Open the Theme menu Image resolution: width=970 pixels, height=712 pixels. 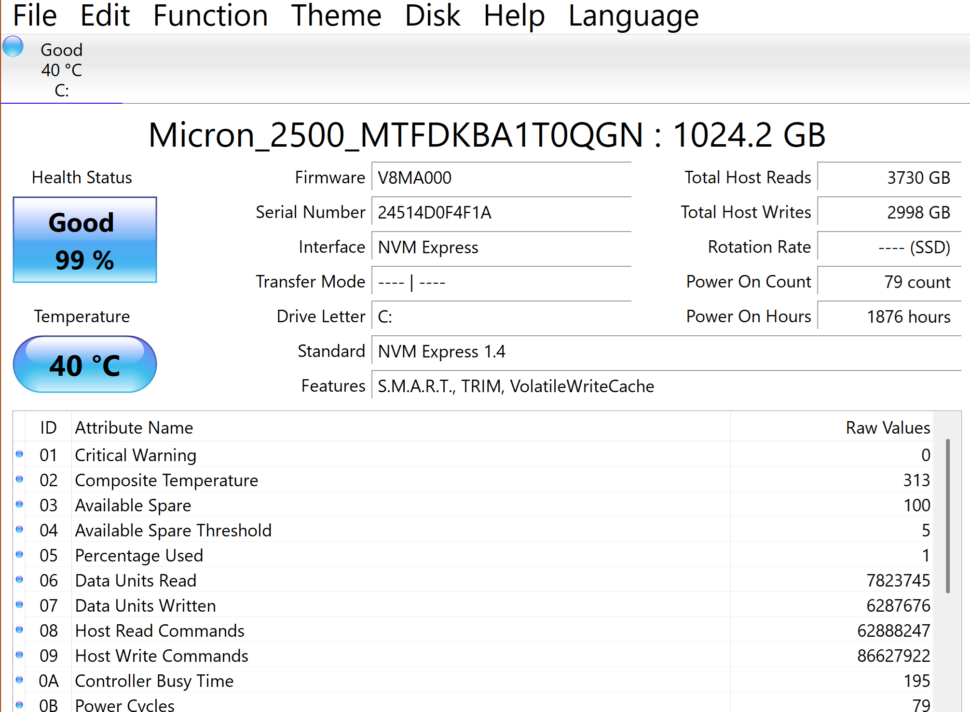(x=336, y=15)
